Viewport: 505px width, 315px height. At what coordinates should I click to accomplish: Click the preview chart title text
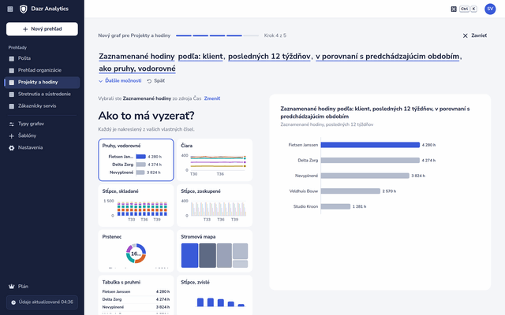coord(375,113)
